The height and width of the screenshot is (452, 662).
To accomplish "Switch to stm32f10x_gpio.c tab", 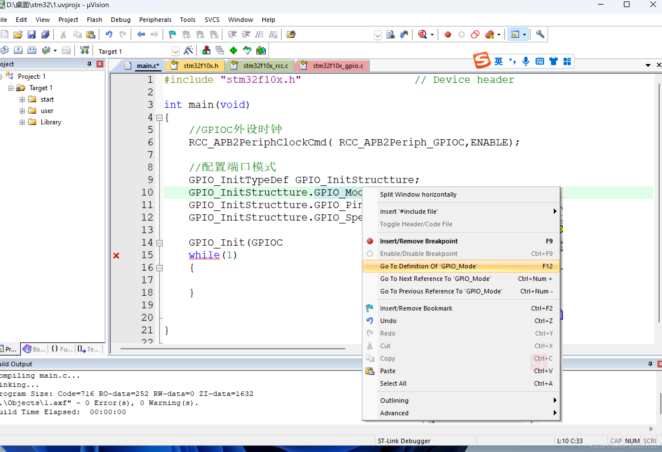I will 338,66.
